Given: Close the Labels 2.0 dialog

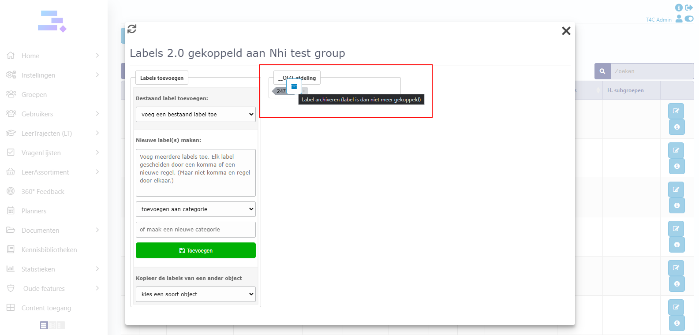Looking at the screenshot, I should (x=566, y=31).
